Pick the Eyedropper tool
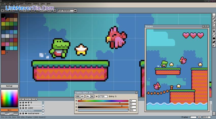The width and height of the screenshot is (216, 119). coord(214,21)
